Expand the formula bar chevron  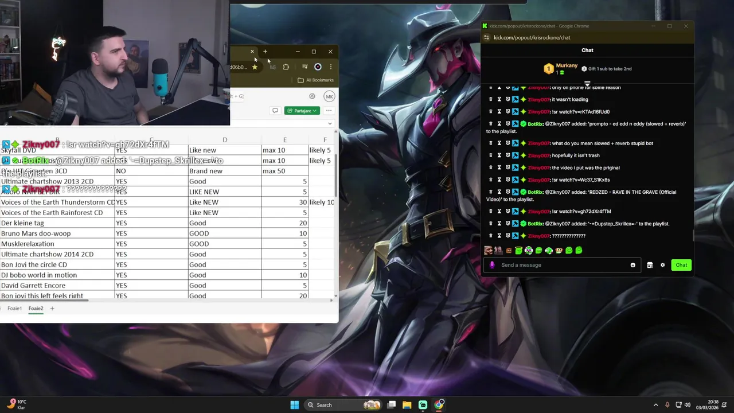[330, 123]
